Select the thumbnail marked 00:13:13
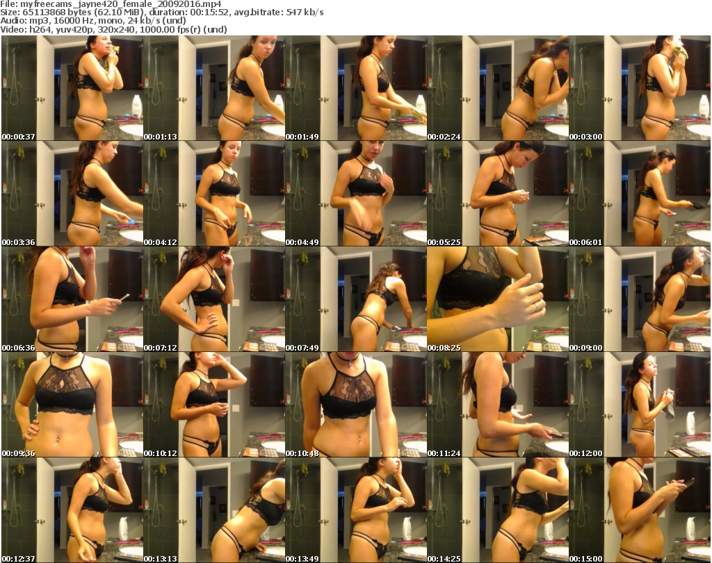 click(214, 510)
